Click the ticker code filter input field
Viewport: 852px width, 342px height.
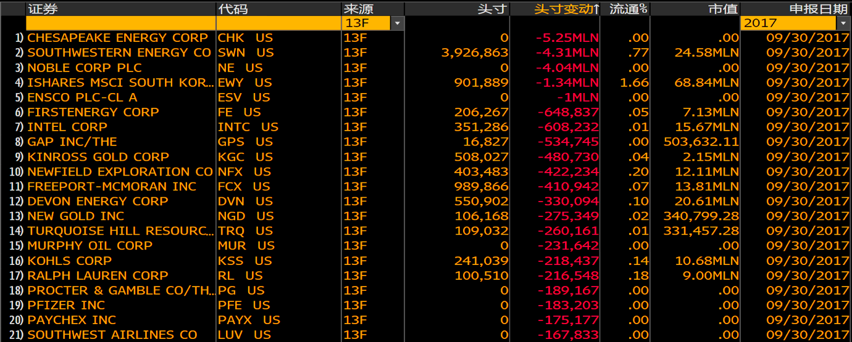pyautogui.click(x=278, y=23)
